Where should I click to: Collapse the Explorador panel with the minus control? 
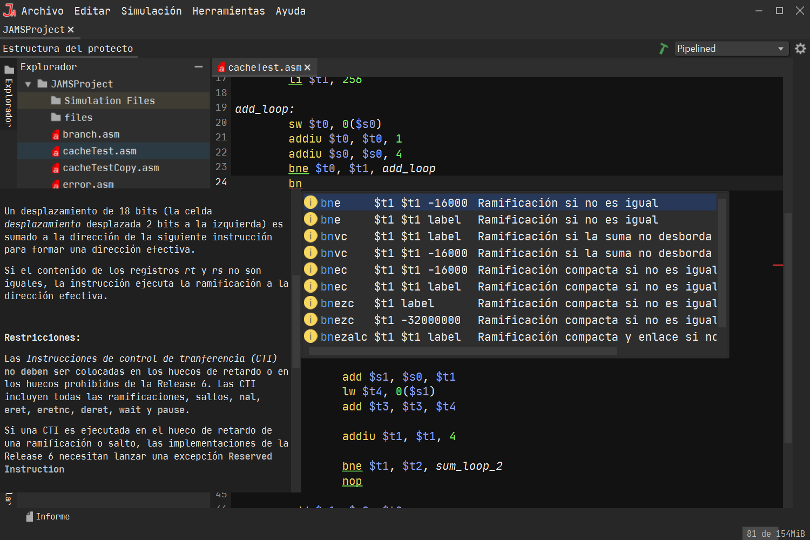(199, 66)
